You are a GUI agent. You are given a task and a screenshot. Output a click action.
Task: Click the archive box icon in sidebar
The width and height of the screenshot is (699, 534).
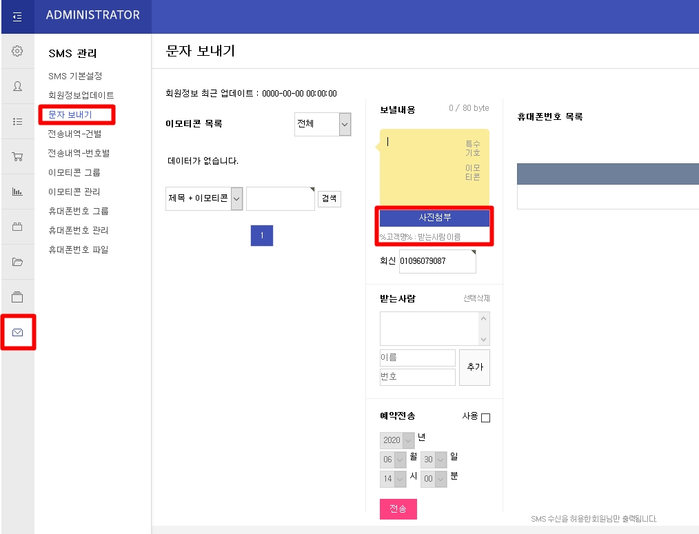[17, 297]
